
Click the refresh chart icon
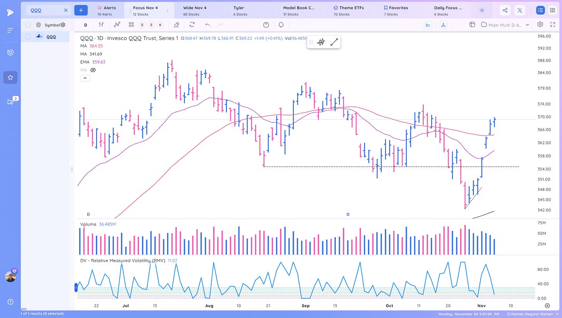coord(192,25)
